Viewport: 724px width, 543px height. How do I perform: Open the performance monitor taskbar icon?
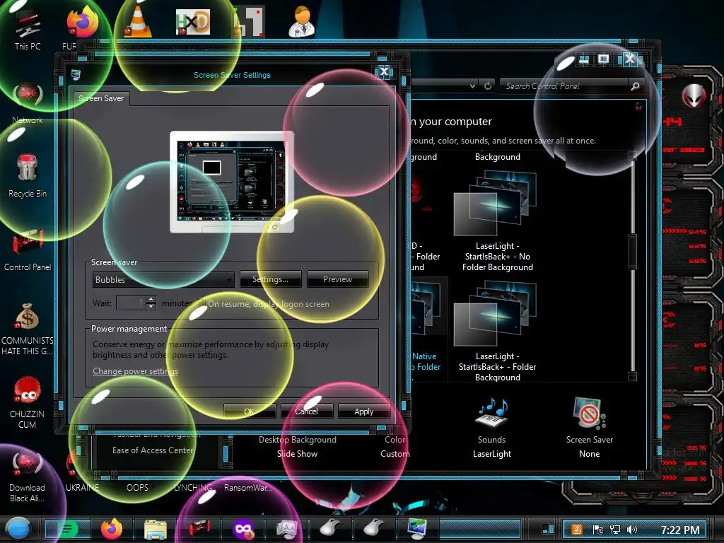(x=287, y=529)
